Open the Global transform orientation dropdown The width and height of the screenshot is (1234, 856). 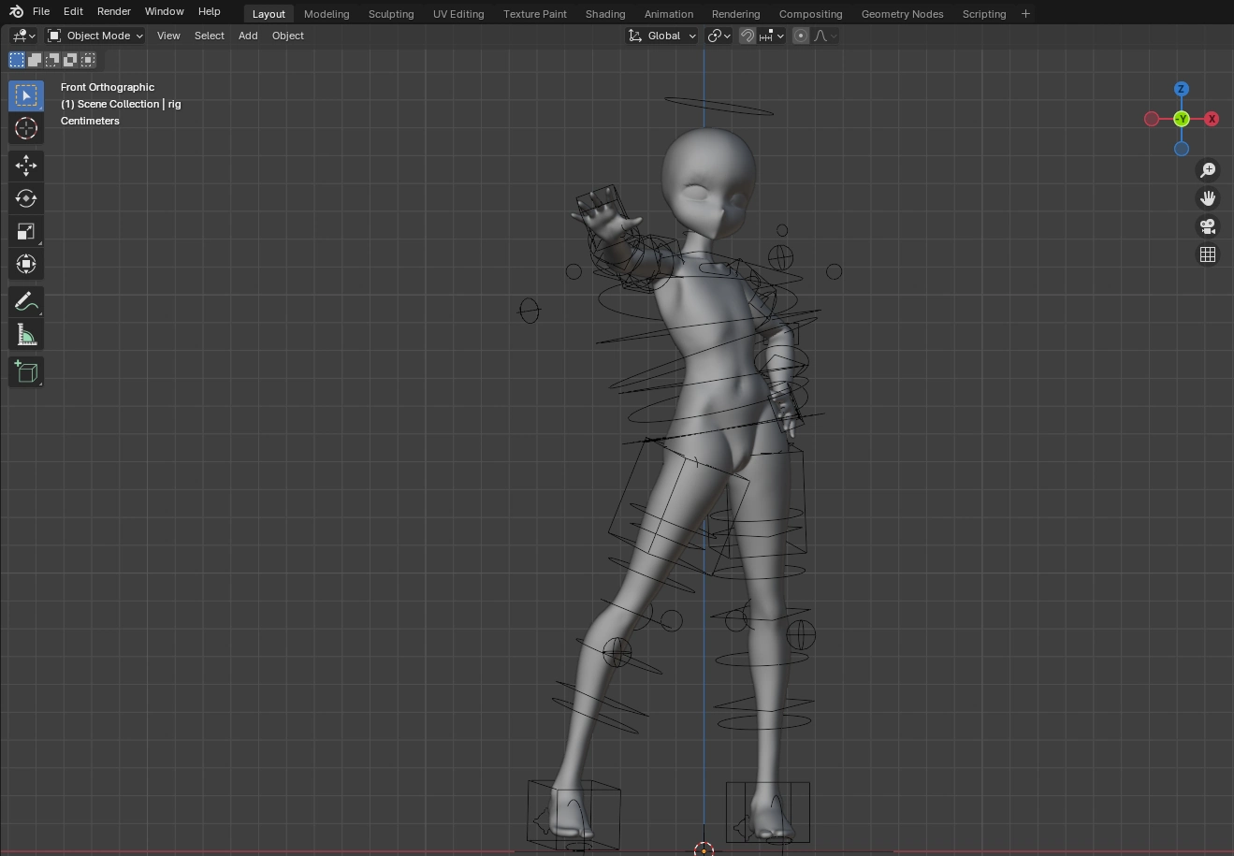point(661,36)
